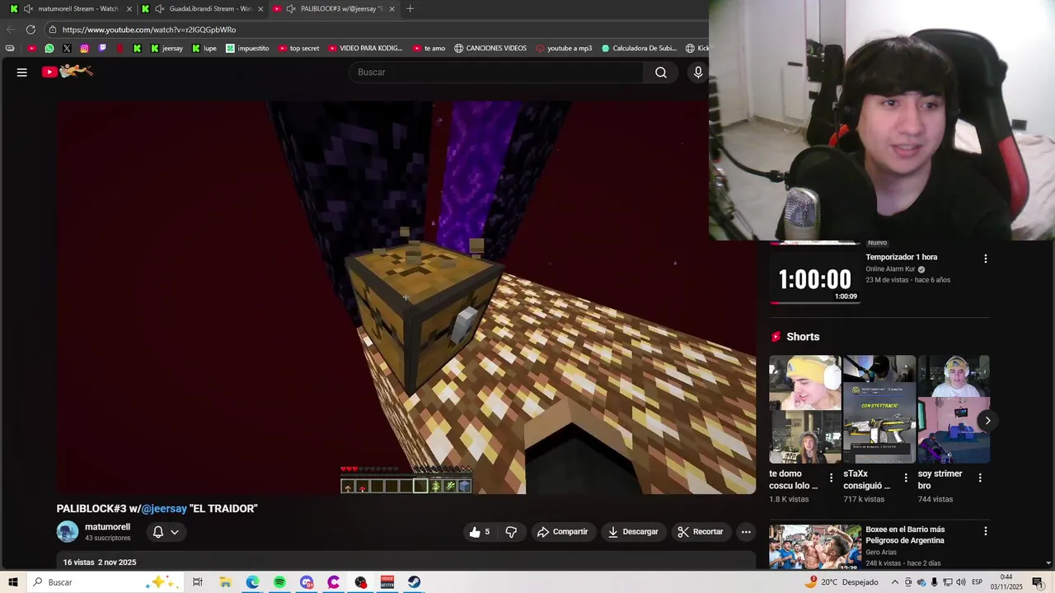Dislike the PALIBLOCK#3 video
The width and height of the screenshot is (1055, 593).
(511, 532)
